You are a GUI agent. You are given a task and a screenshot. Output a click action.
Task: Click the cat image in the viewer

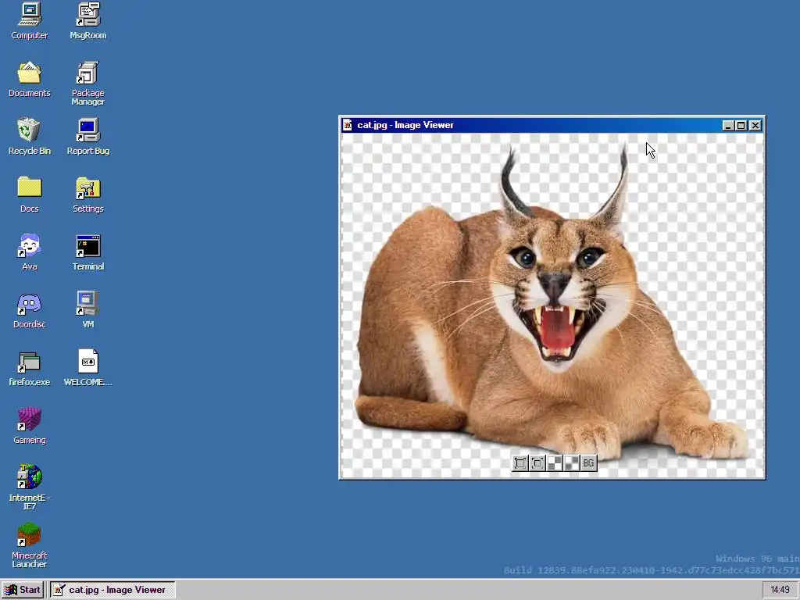point(552,305)
